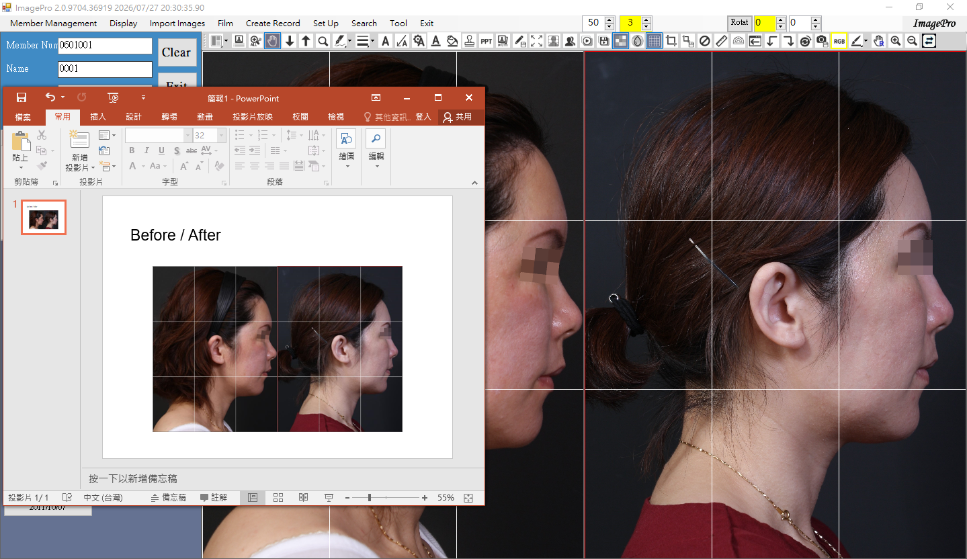Image resolution: width=967 pixels, height=559 pixels.
Task: Click the fullscreen expand arrows icon
Action: 536,41
